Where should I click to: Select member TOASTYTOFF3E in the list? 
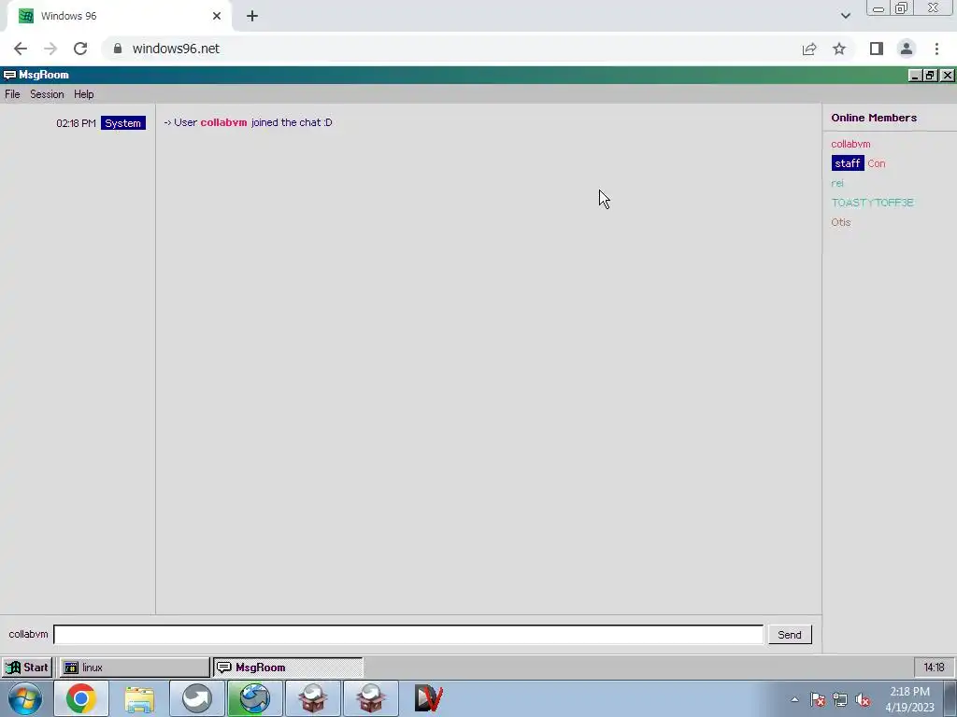click(872, 203)
